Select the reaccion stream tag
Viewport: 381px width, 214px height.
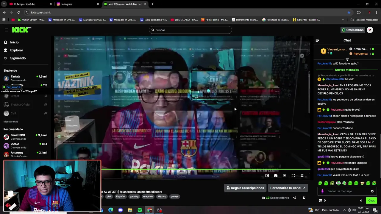tap(148, 196)
